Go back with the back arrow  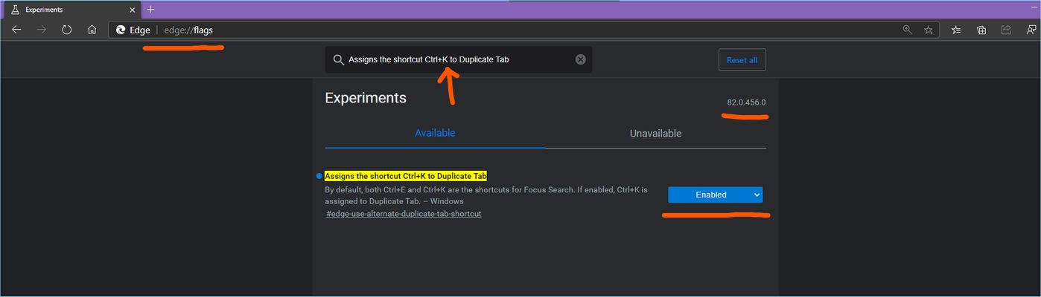click(x=16, y=30)
